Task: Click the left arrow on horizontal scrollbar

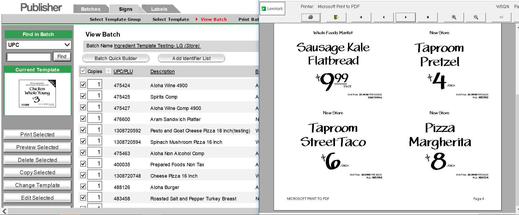Action: [5, 211]
